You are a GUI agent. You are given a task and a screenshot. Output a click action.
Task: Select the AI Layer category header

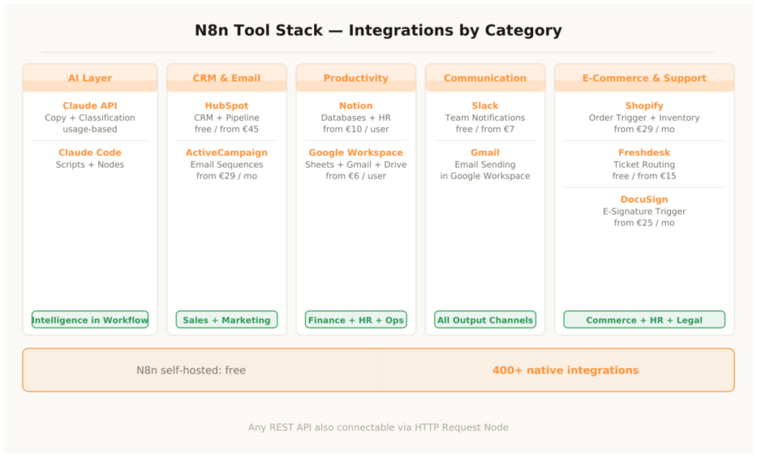tap(89, 78)
